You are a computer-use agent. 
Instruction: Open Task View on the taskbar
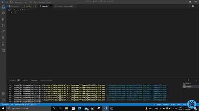click(x=60, y=108)
